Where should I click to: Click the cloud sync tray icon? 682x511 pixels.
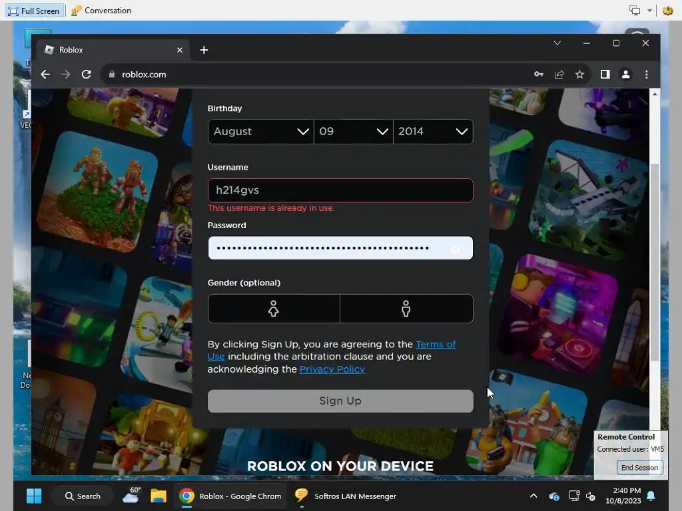(553, 496)
